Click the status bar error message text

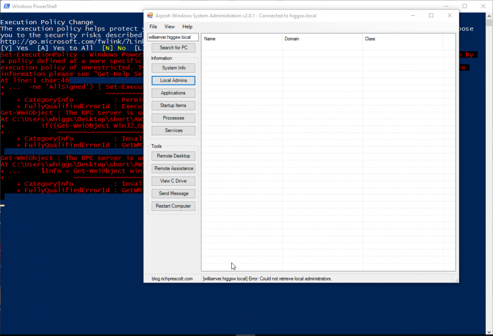(x=267, y=278)
